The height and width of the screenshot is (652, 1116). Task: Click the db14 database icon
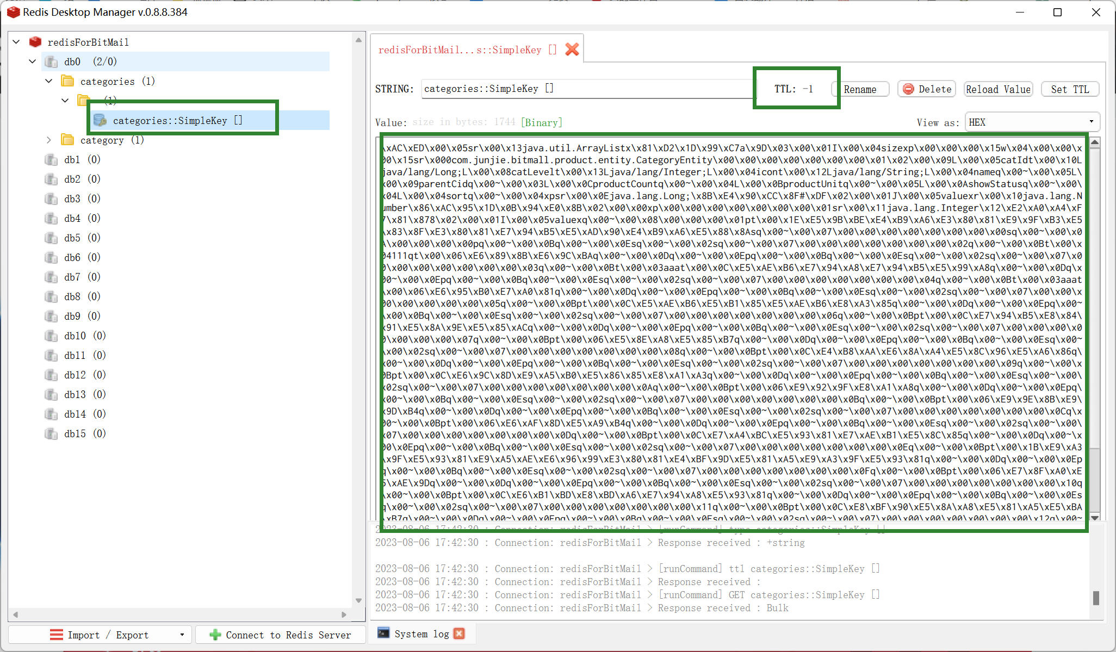[51, 414]
